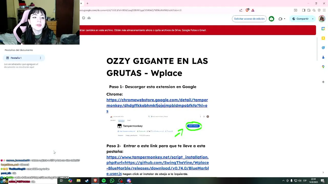Click the browser share page icon
This screenshot has width=328, height=184.
click(241, 10)
